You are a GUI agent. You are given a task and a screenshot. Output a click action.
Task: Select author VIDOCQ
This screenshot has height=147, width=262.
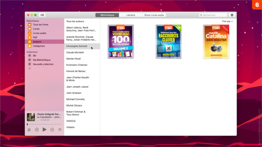pyautogui.click(x=82, y=121)
